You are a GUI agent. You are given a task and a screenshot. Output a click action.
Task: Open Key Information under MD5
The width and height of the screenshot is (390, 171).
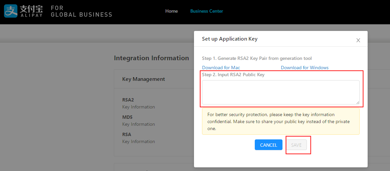[x=139, y=124]
